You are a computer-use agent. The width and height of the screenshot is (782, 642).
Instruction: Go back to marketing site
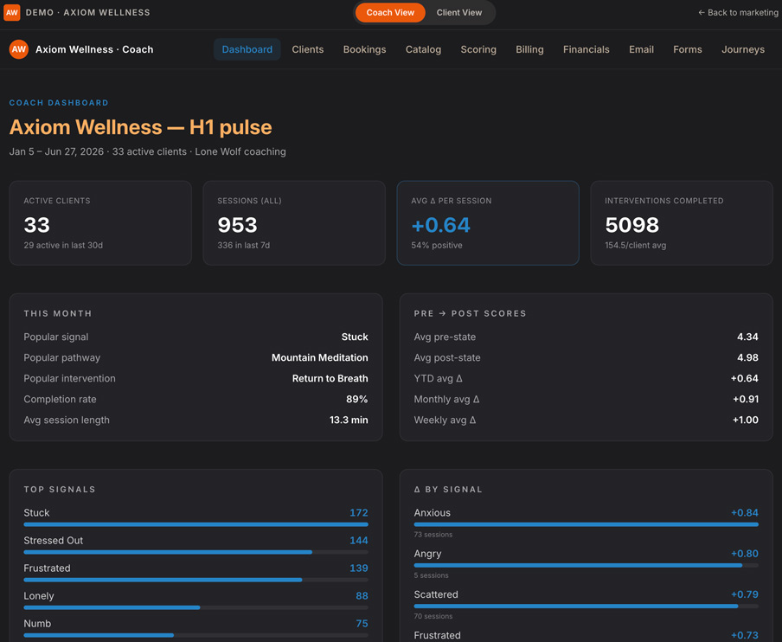pyautogui.click(x=738, y=12)
